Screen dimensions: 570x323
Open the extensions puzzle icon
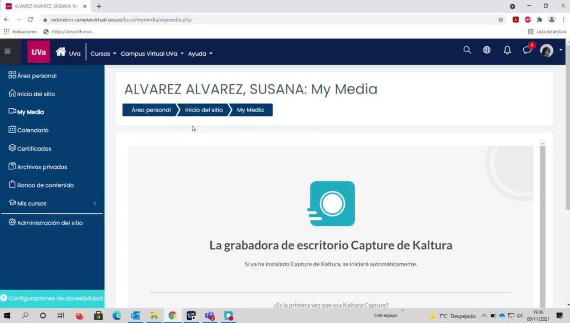tap(540, 20)
